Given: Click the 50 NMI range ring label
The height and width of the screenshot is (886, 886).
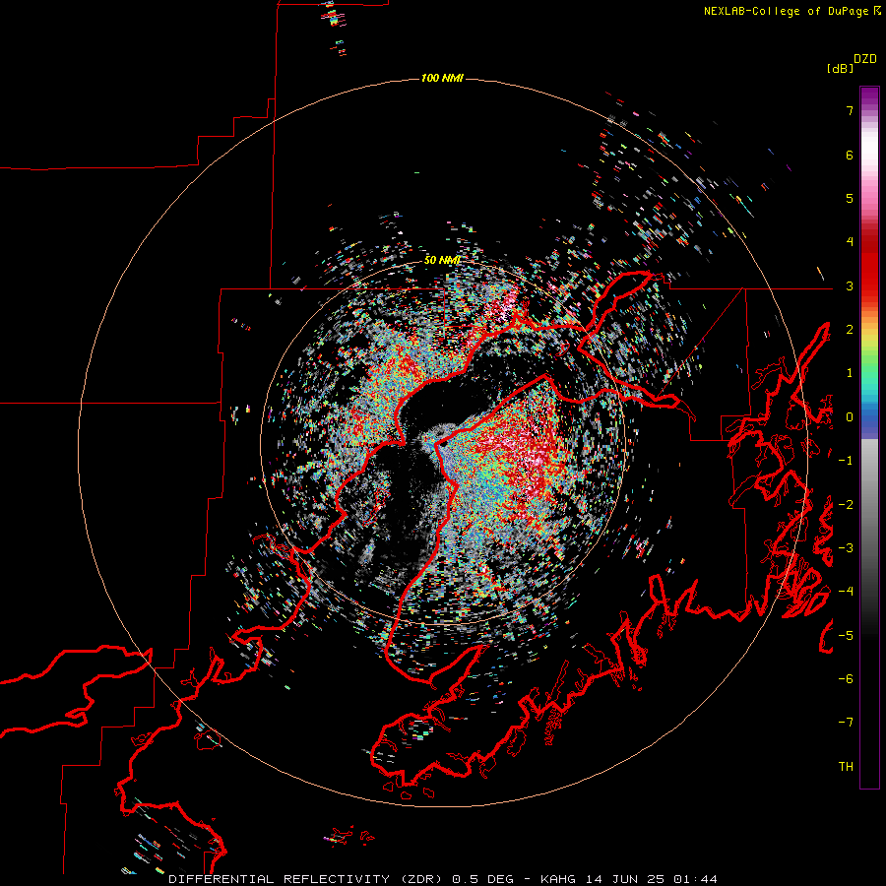Looking at the screenshot, I should pos(442,260).
